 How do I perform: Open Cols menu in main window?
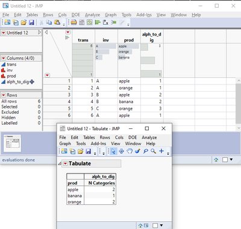tap(62, 14)
